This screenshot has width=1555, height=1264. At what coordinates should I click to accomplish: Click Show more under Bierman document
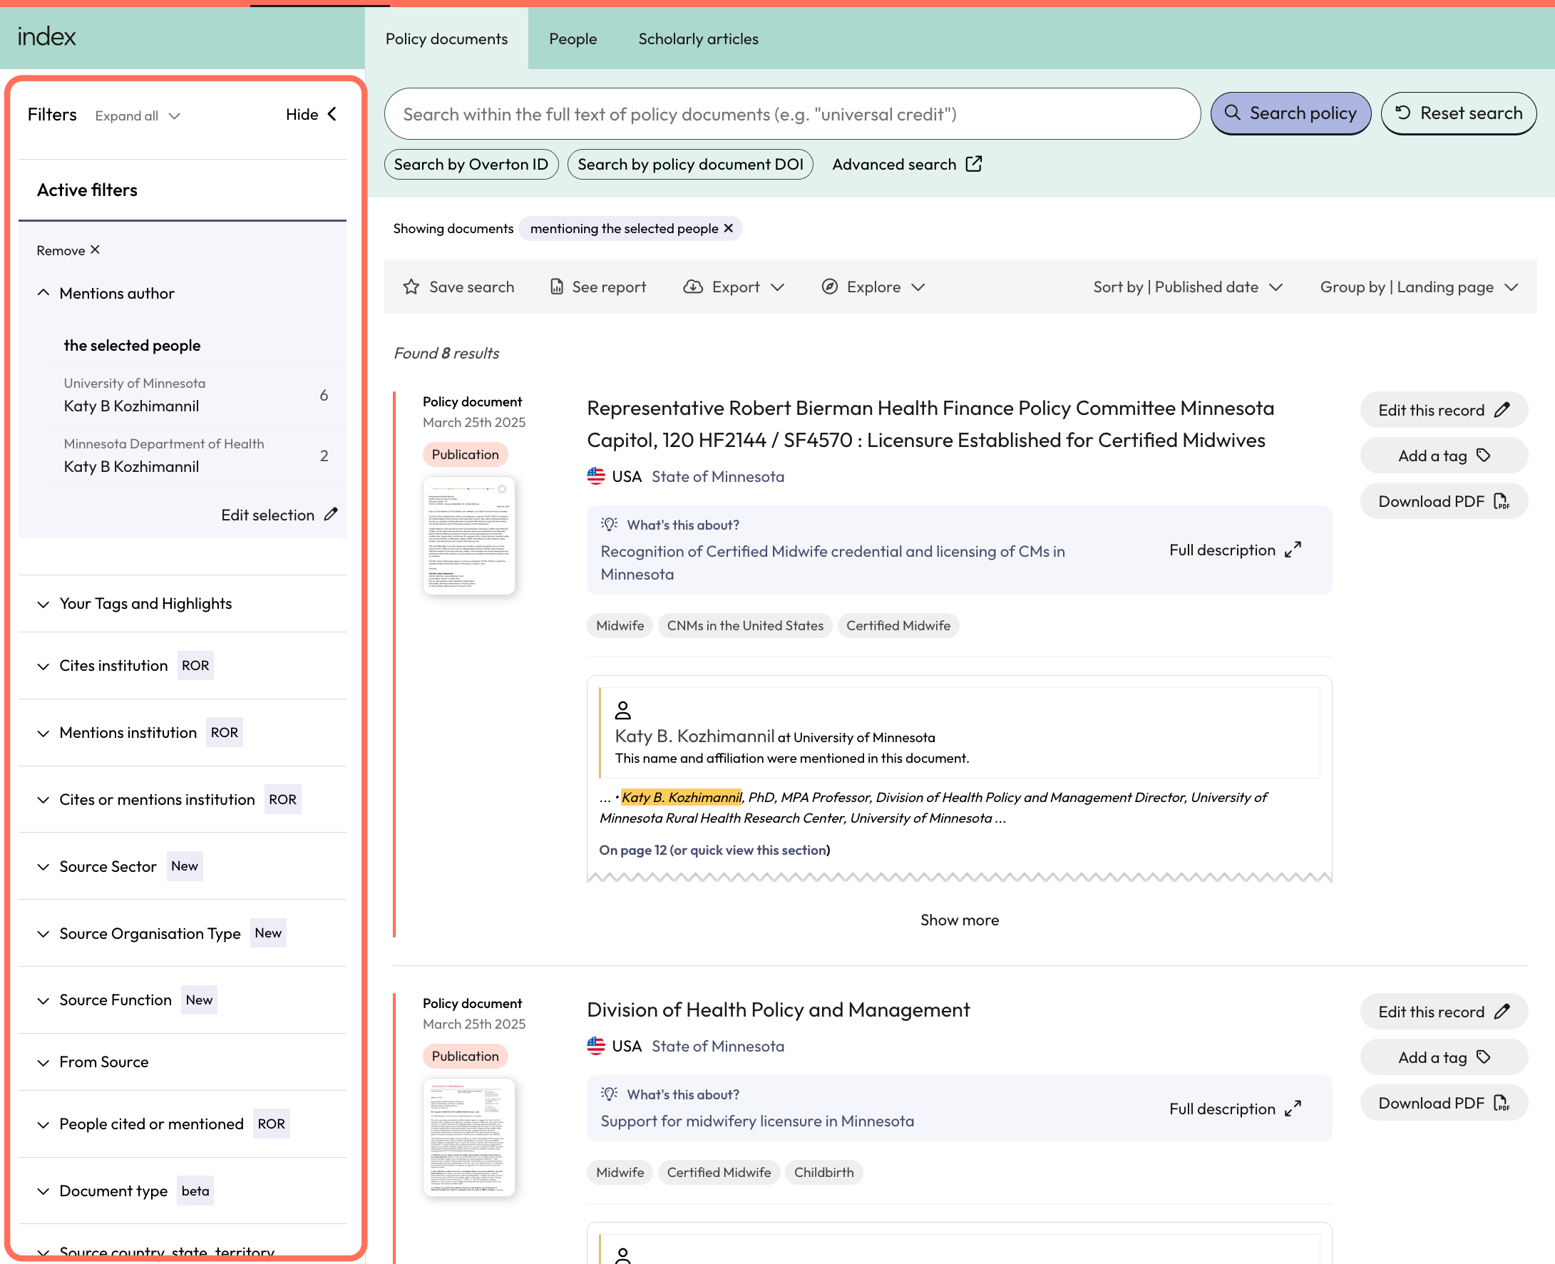960,920
